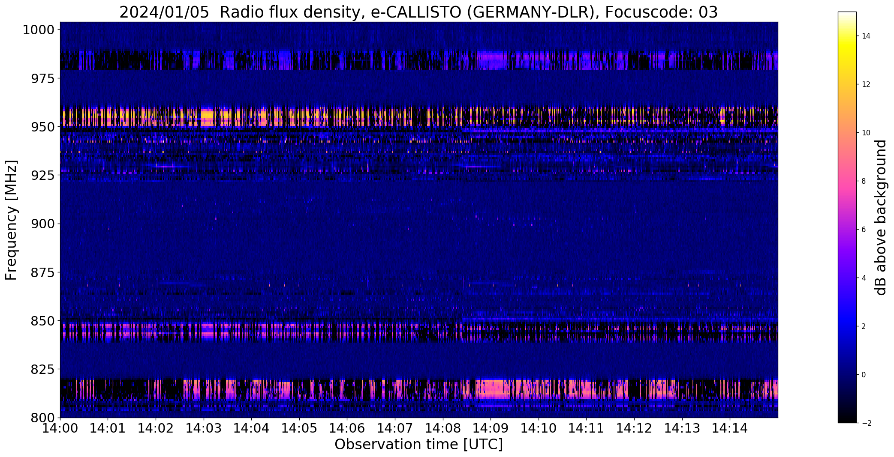The height and width of the screenshot is (457, 894).
Task: Click the 14:02 time tick label
Action: tap(156, 428)
